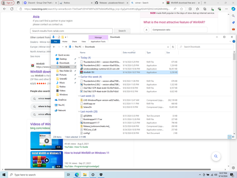Click the Search Downloads field
The image size is (237, 178).
206,47
